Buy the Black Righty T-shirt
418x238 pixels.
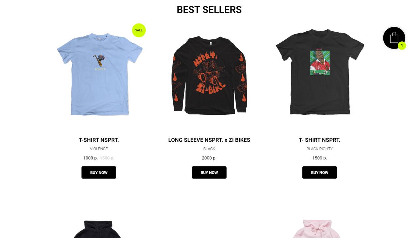[x=319, y=172]
